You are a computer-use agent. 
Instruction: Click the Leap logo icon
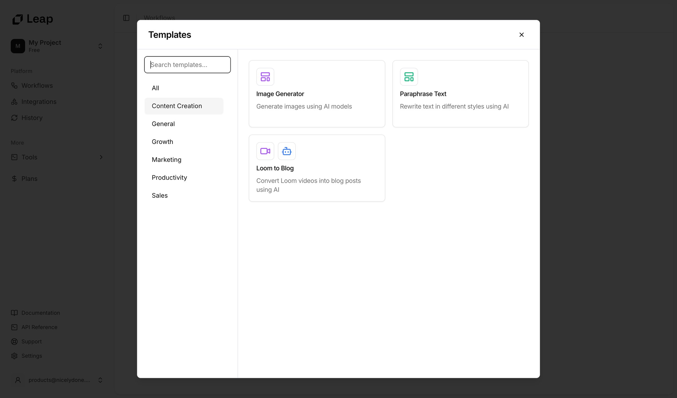click(x=17, y=19)
